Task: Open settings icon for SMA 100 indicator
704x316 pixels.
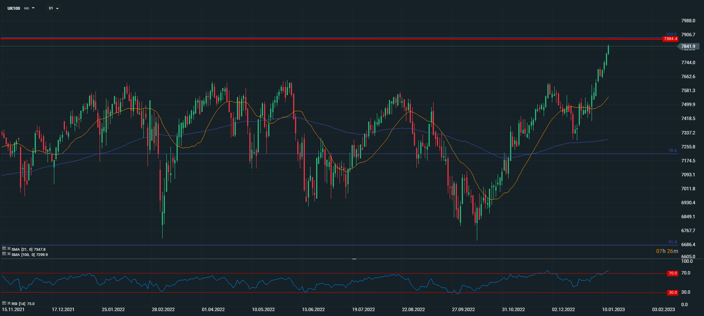Action: (x=4, y=254)
